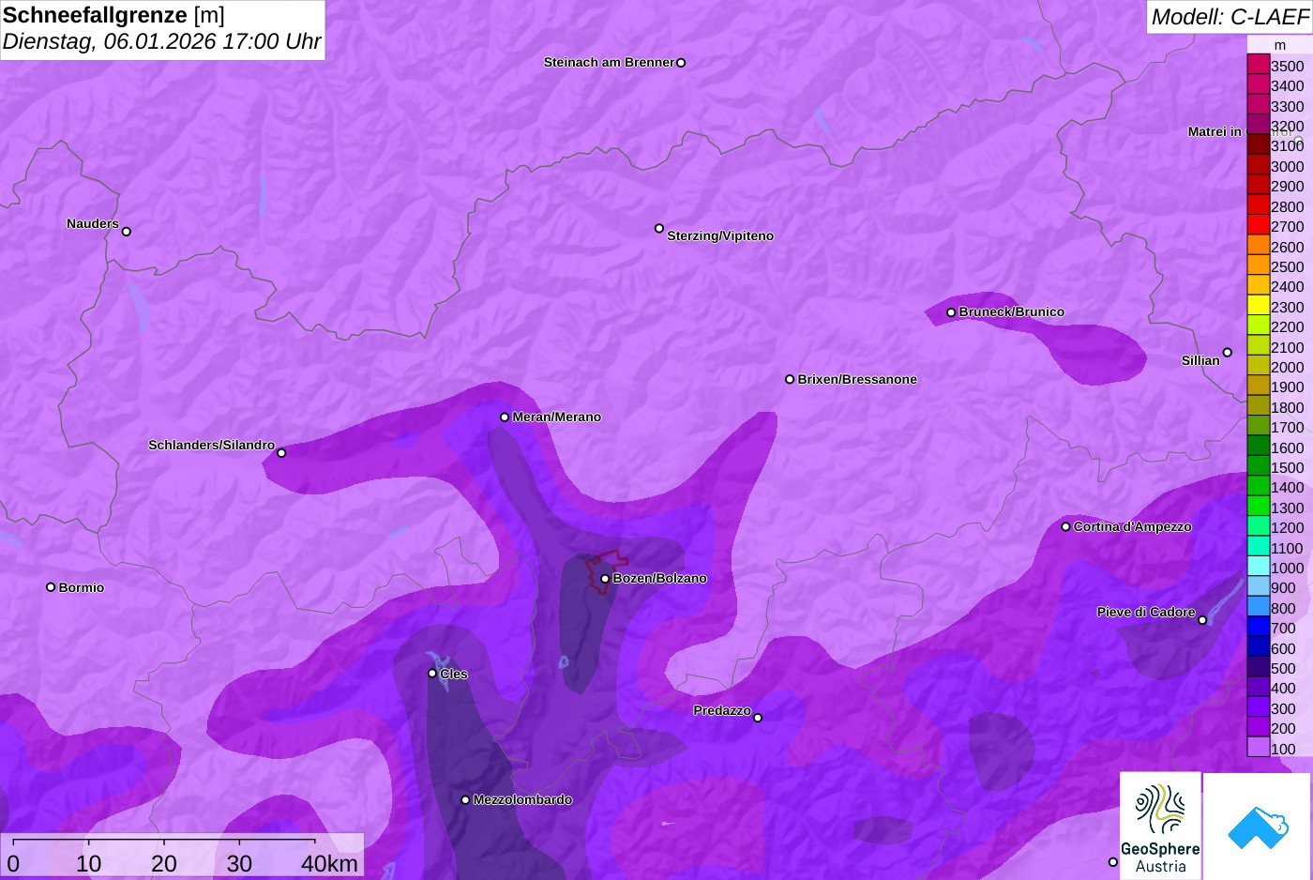Click the Schneefallgrenze [m] title

click(113, 15)
